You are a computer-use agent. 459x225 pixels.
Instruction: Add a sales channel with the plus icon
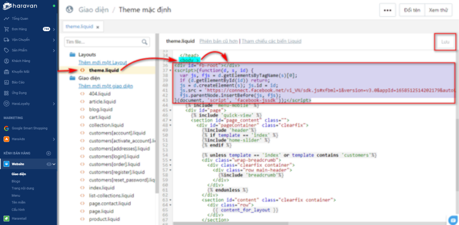(x=49, y=153)
